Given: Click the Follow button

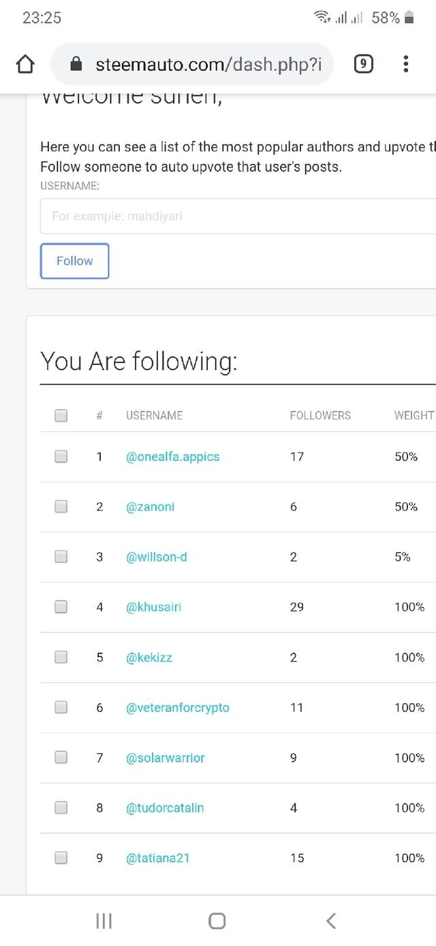Looking at the screenshot, I should tap(75, 261).
